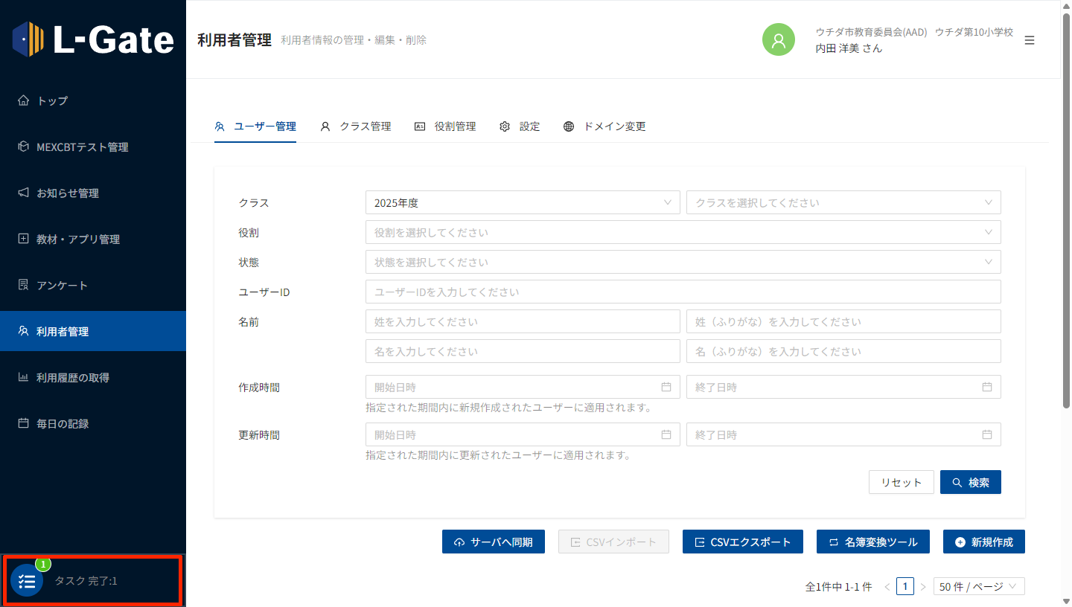The height and width of the screenshot is (607, 1072).
Task: Click calendar icon in 作成時間 start date field
Action: click(666, 387)
